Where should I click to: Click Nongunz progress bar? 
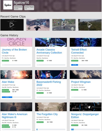pyautogui.click(x=86, y=129)
